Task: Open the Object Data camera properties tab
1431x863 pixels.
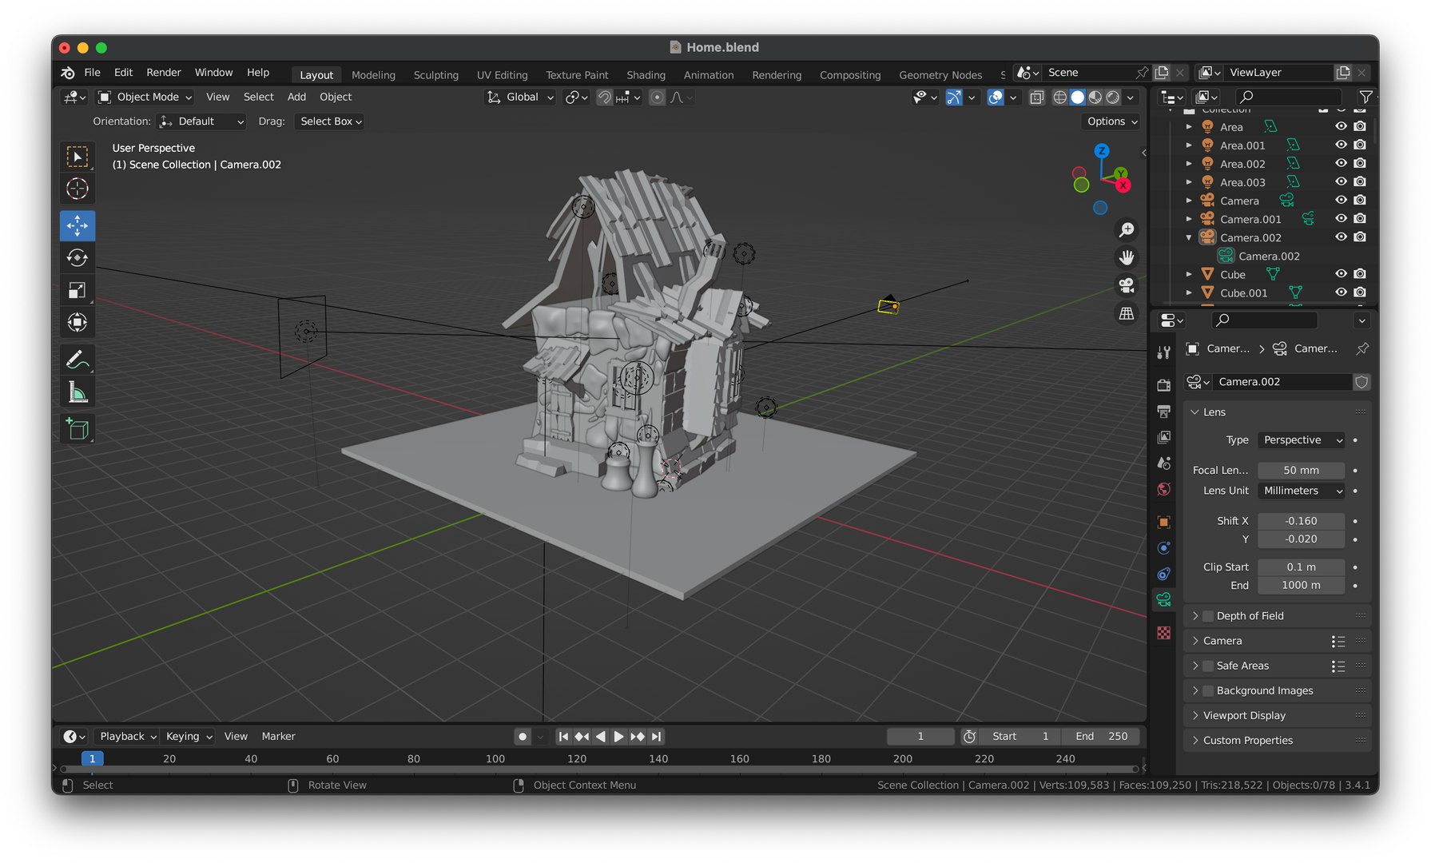Action: (1164, 599)
